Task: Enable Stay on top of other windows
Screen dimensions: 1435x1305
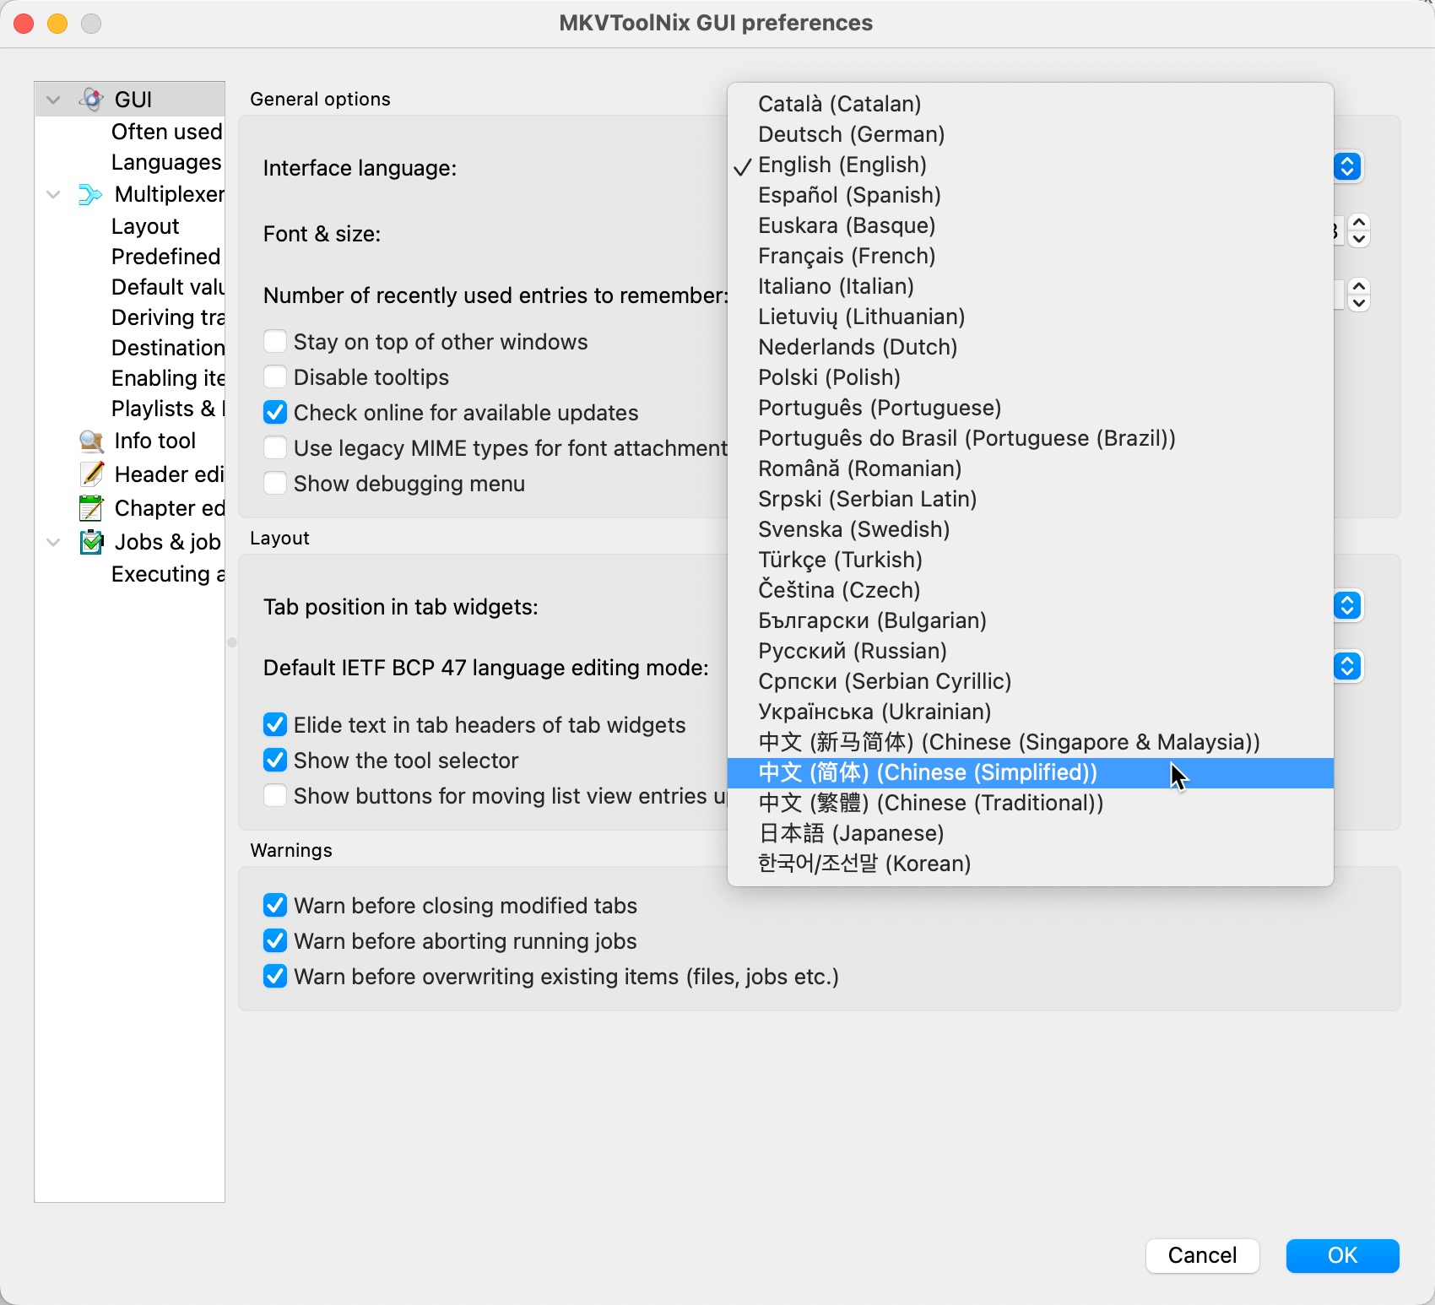Action: [x=275, y=342]
